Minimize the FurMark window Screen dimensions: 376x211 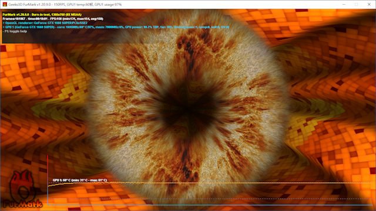click(344, 4)
